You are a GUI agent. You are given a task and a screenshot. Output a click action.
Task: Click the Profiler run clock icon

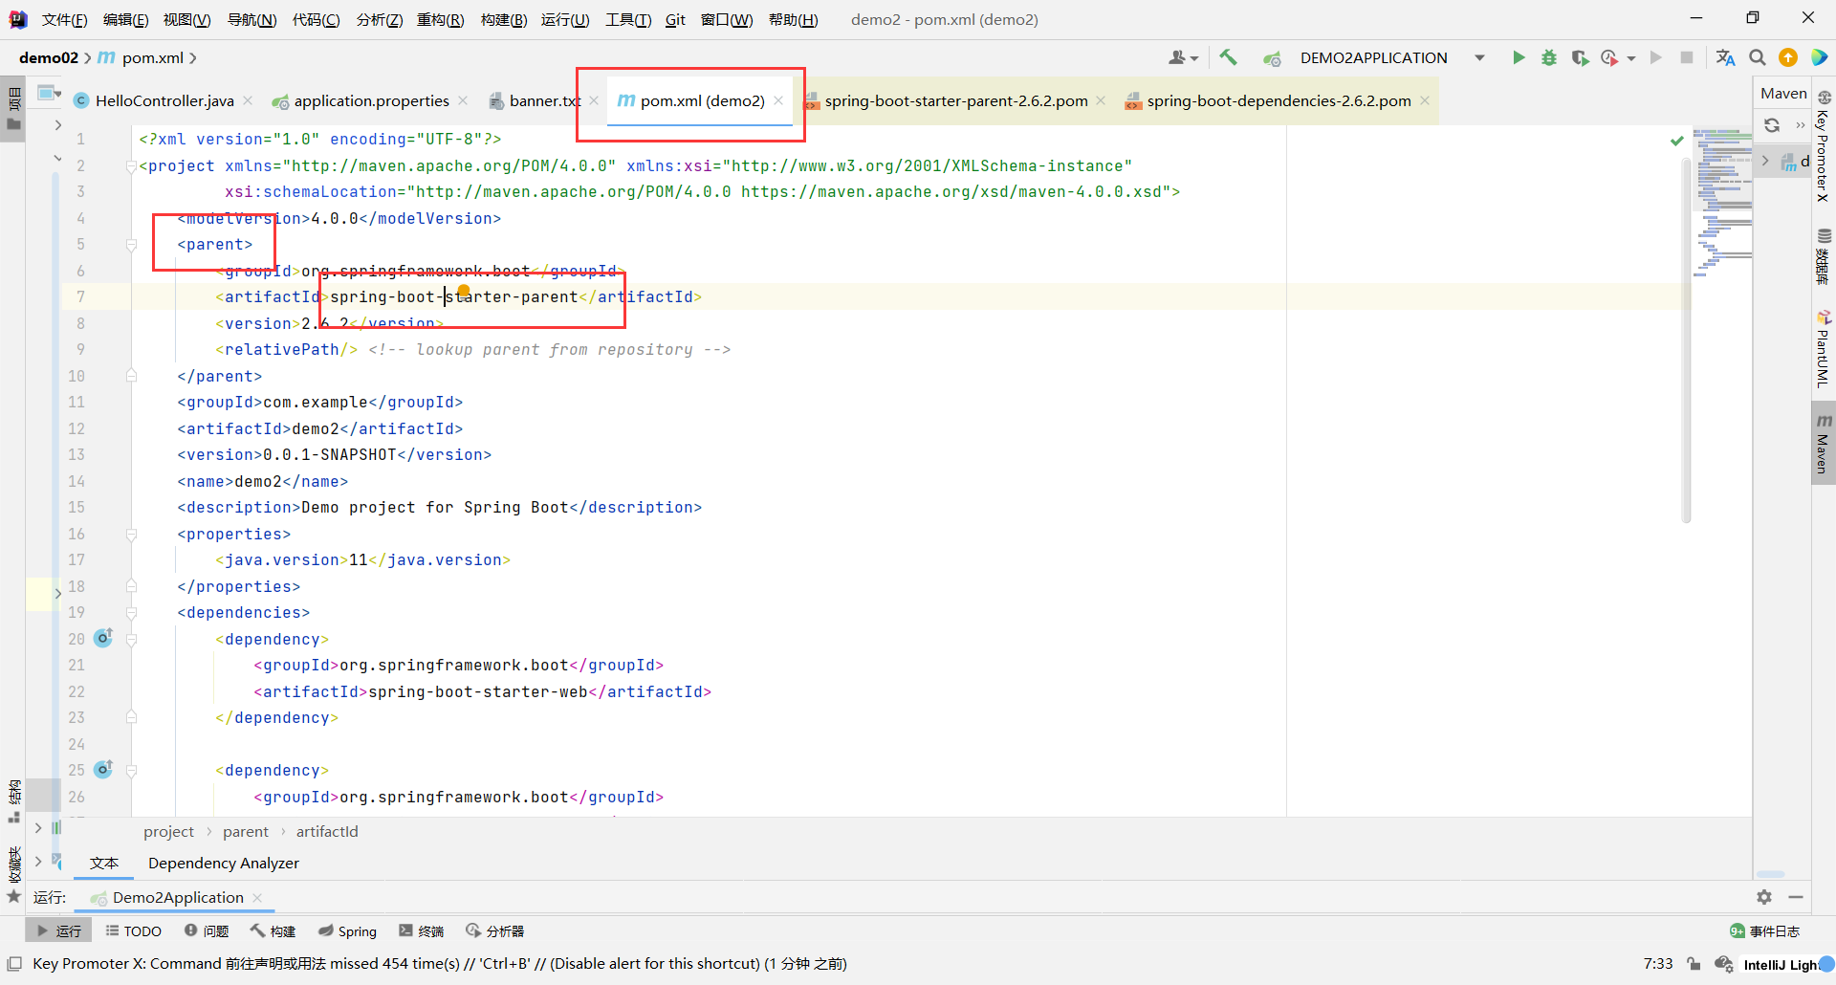click(1610, 57)
